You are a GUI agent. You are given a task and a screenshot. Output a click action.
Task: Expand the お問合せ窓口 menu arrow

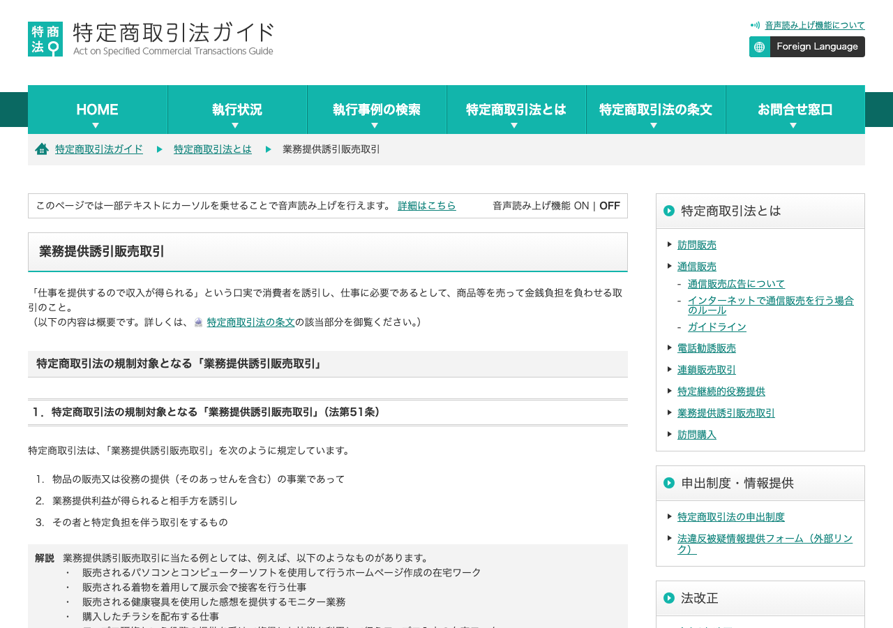[x=793, y=126]
